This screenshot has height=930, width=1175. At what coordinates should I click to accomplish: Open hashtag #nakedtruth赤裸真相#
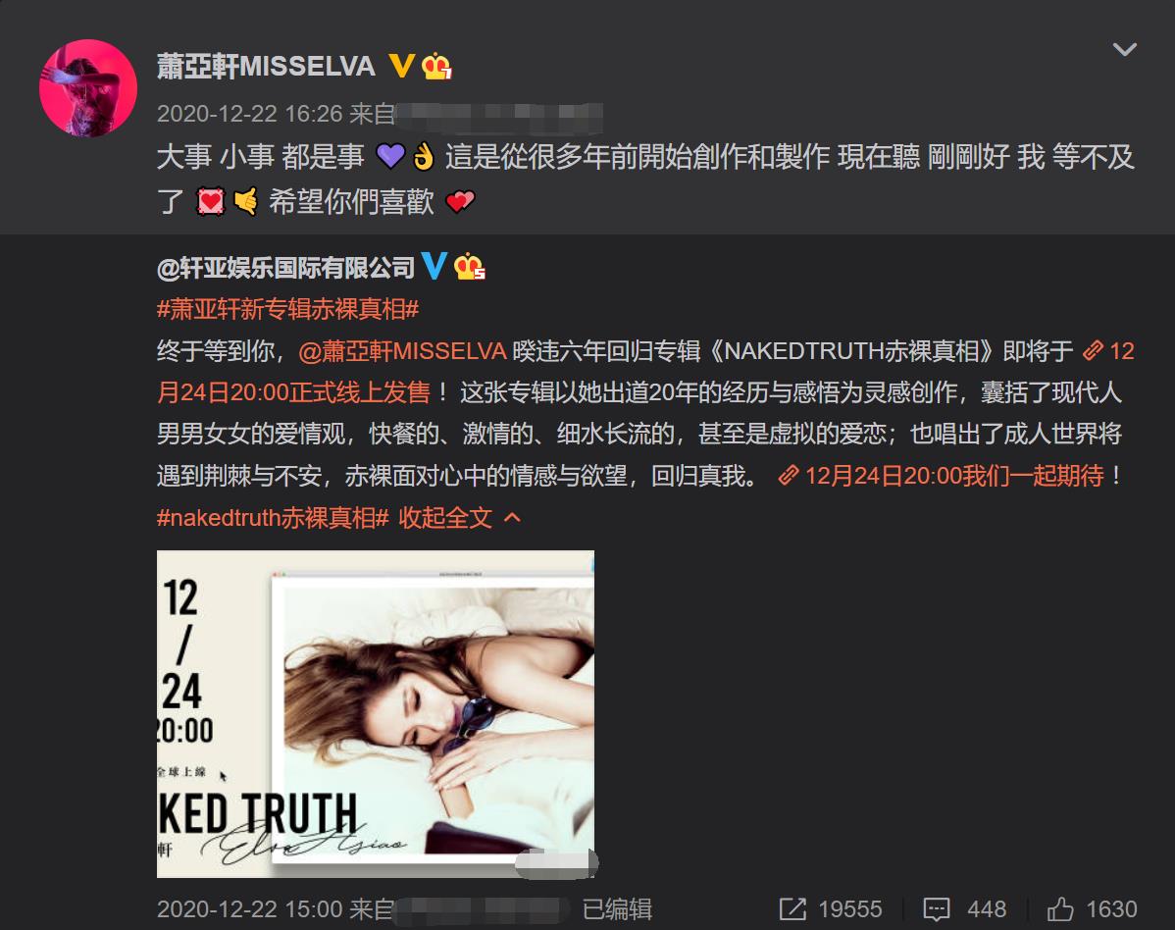(x=273, y=517)
